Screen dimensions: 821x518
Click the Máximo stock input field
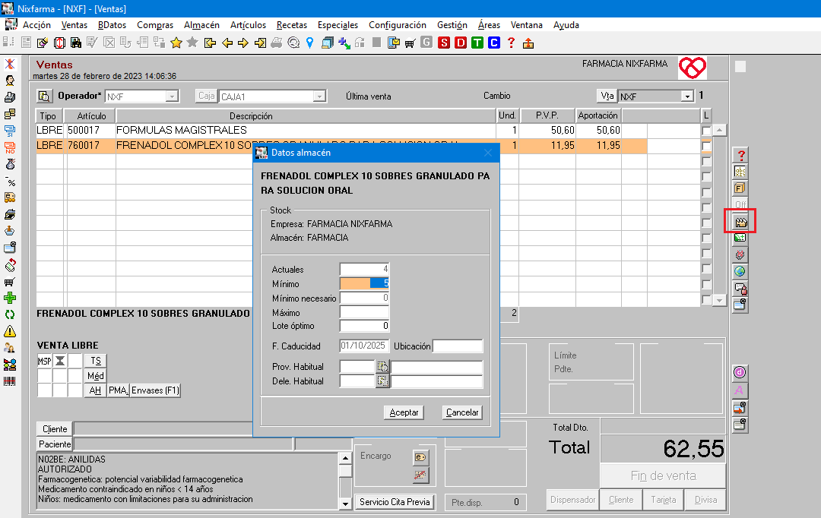tap(364, 312)
